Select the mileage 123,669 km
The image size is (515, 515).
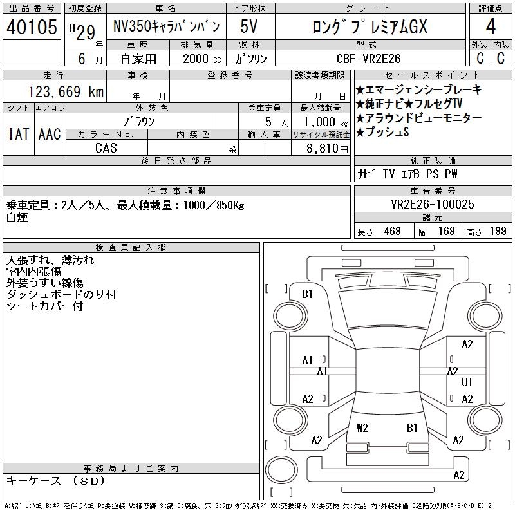66,91
